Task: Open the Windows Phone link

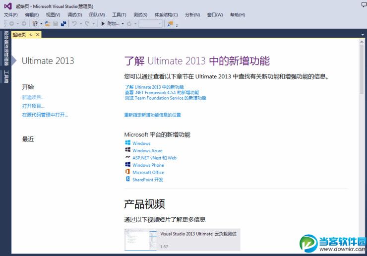Action: point(148,165)
